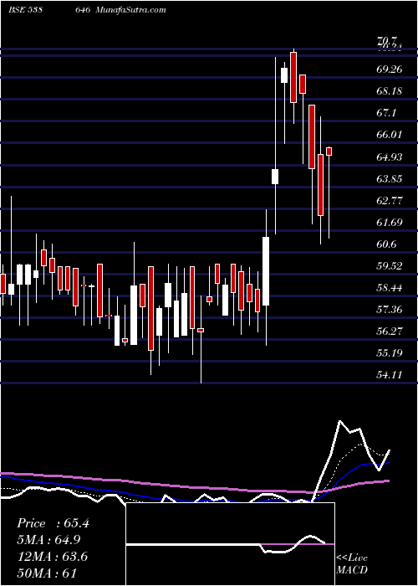
Task: Click the latest small red candlestick
Action: tap(329, 152)
